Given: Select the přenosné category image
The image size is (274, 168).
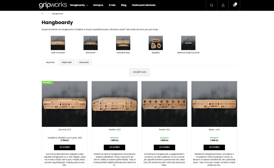Looking at the screenshot, I should click(x=91, y=43).
